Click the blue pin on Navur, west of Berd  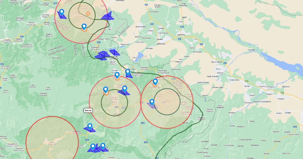[152, 102]
